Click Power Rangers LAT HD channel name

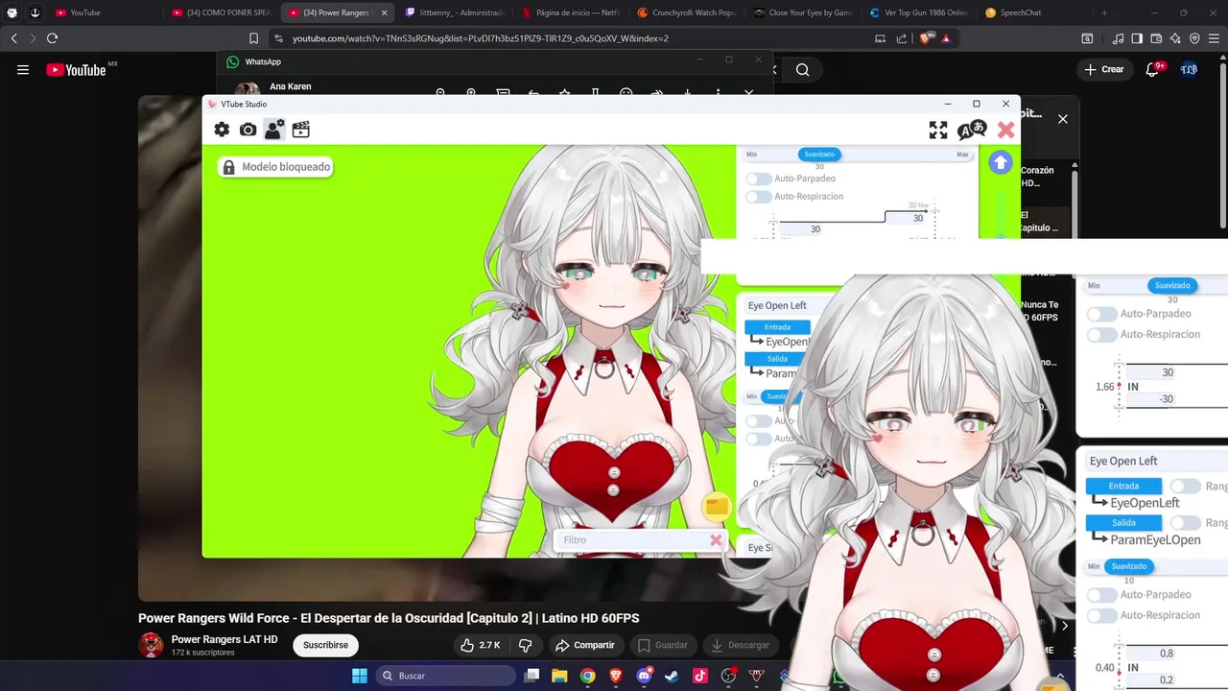[224, 639]
